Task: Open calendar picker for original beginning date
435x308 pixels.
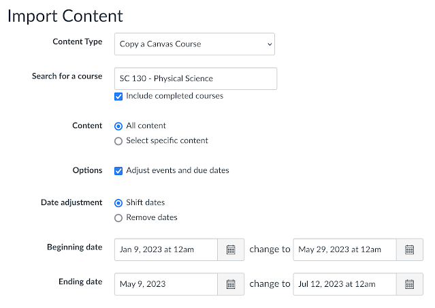Action: coord(231,249)
